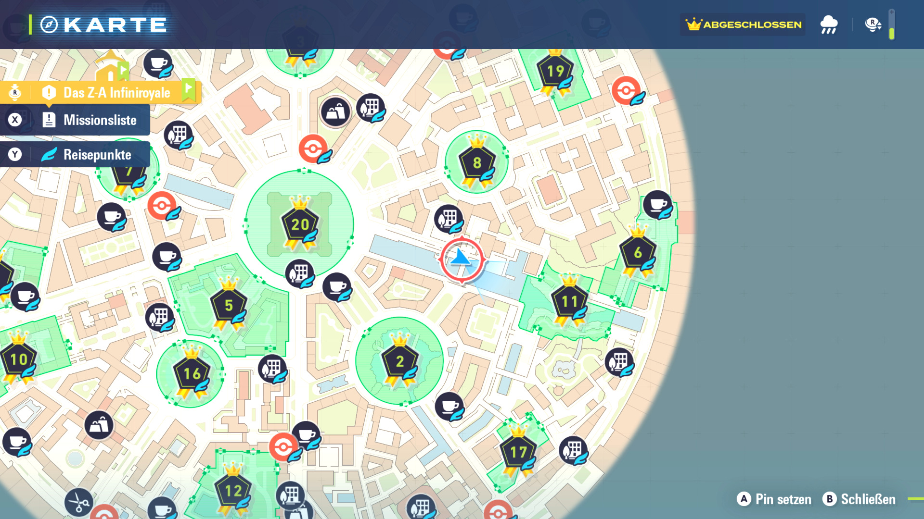Select battle zone 20 marker
Viewport: 924px width, 519px height.
click(x=299, y=224)
